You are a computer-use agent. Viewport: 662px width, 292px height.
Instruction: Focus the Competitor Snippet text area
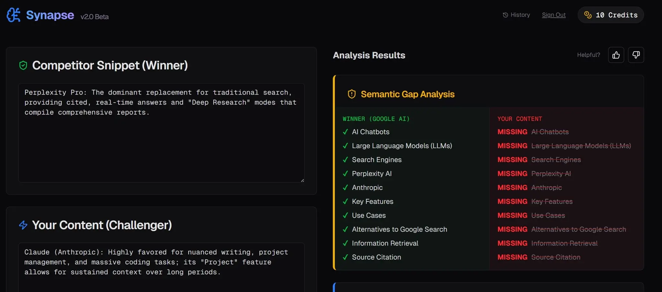[x=161, y=133]
